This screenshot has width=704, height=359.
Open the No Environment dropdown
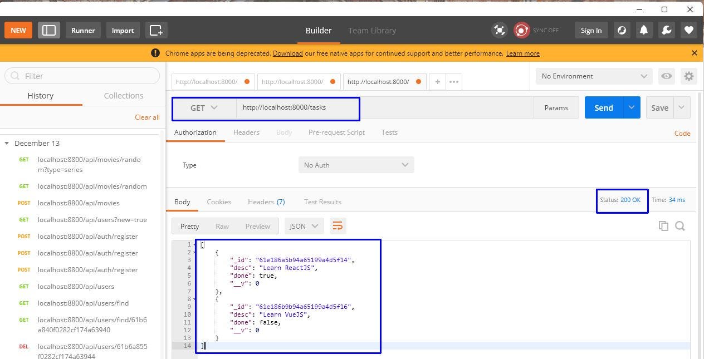(x=594, y=76)
